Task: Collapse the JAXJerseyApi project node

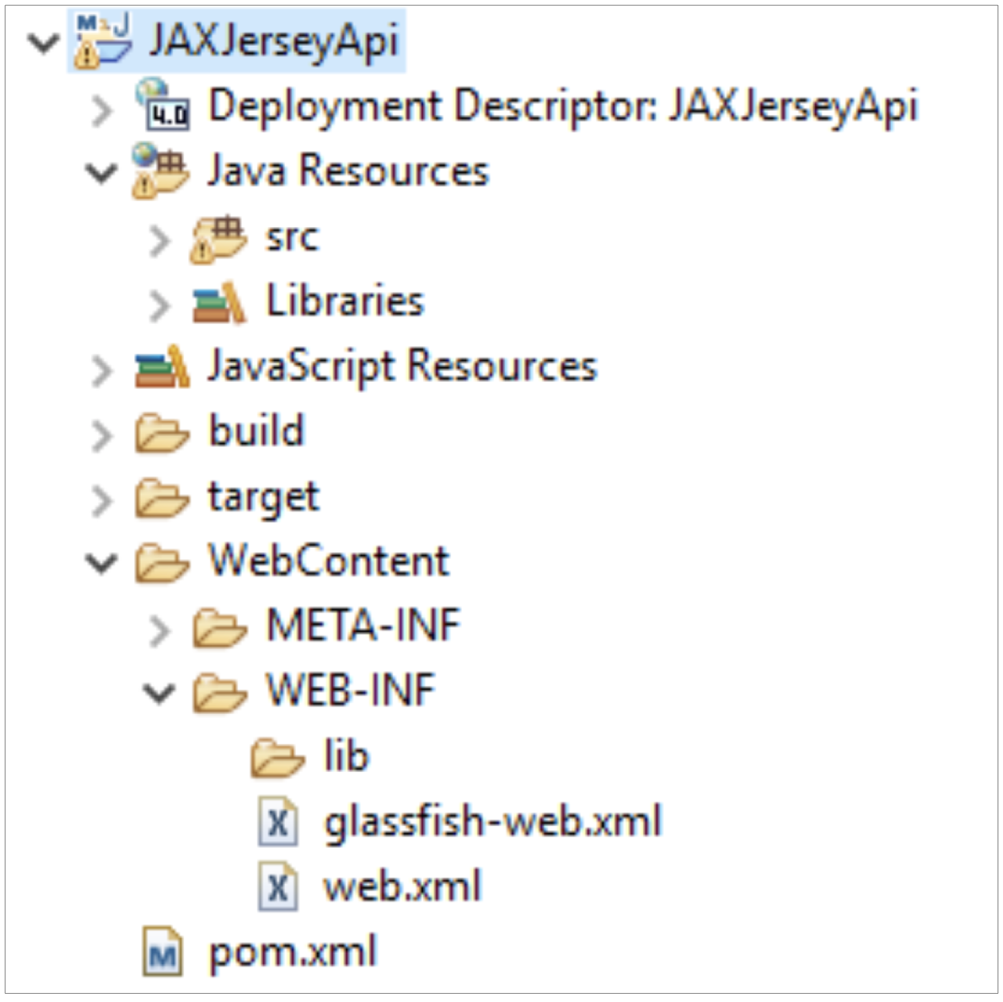Action: [x=44, y=43]
